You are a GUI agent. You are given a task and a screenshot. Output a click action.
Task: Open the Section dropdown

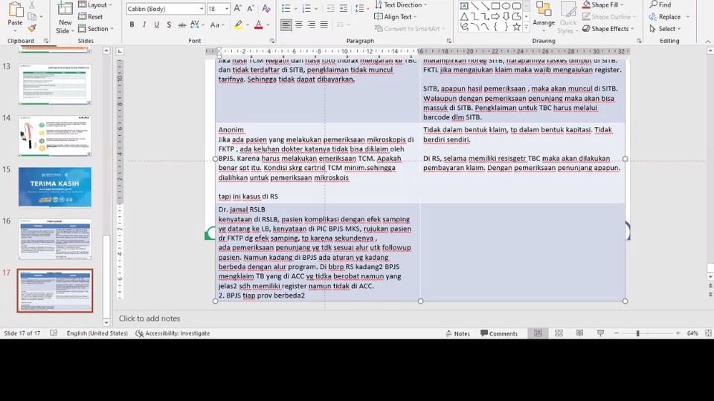96,28
